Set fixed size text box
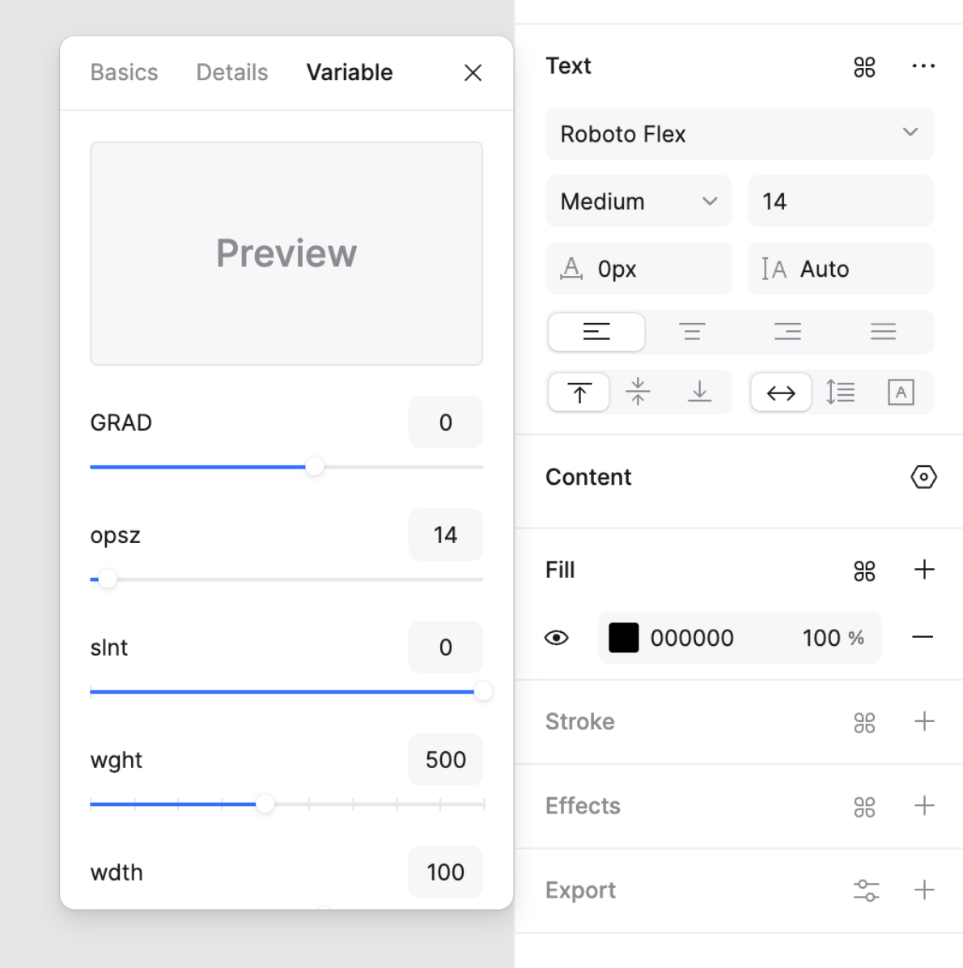 point(901,393)
